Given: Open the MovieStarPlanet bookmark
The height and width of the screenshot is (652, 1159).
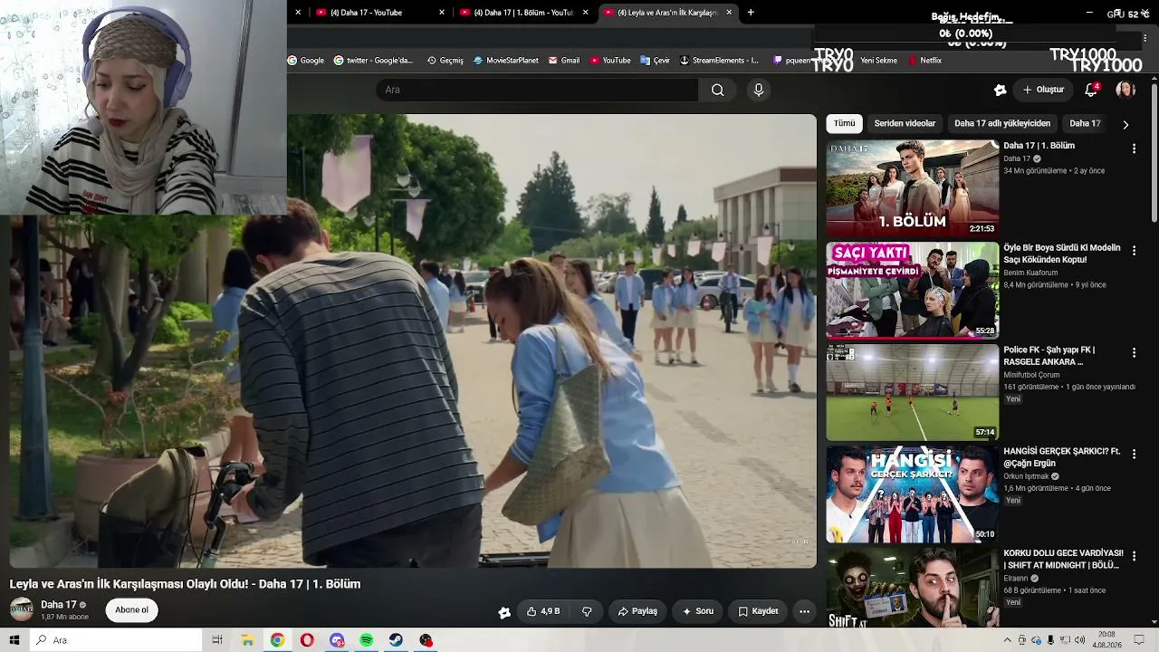Looking at the screenshot, I should [x=506, y=61].
